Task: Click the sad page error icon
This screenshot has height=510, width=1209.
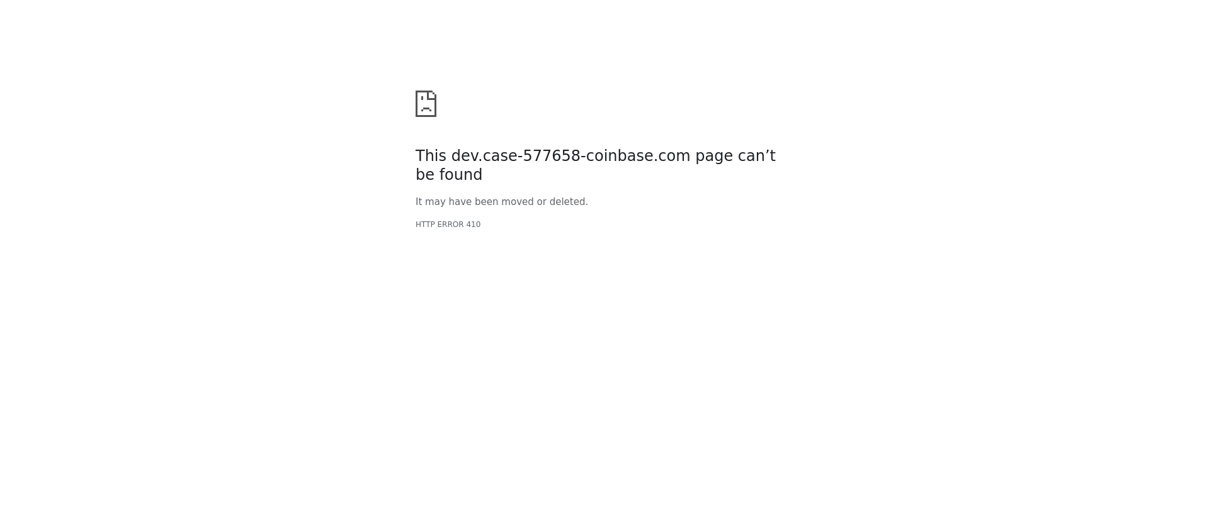Action: tap(426, 104)
